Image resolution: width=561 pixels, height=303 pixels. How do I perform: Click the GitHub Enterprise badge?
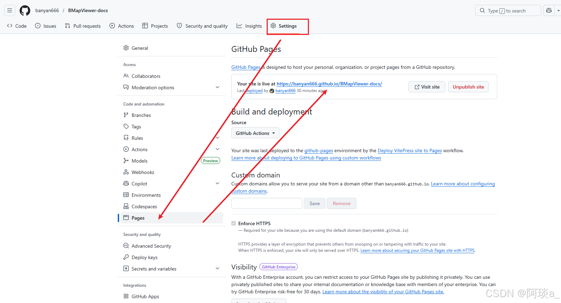pos(278,267)
